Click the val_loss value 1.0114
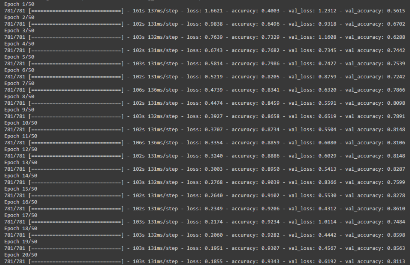This screenshot has width=410, height=265. (328, 222)
